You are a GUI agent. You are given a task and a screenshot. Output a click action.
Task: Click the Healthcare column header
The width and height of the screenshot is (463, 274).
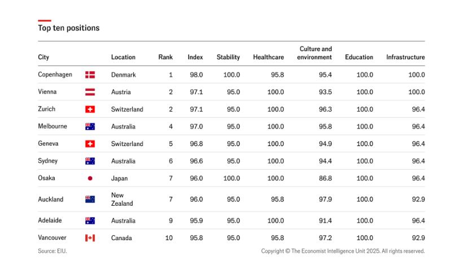point(268,57)
